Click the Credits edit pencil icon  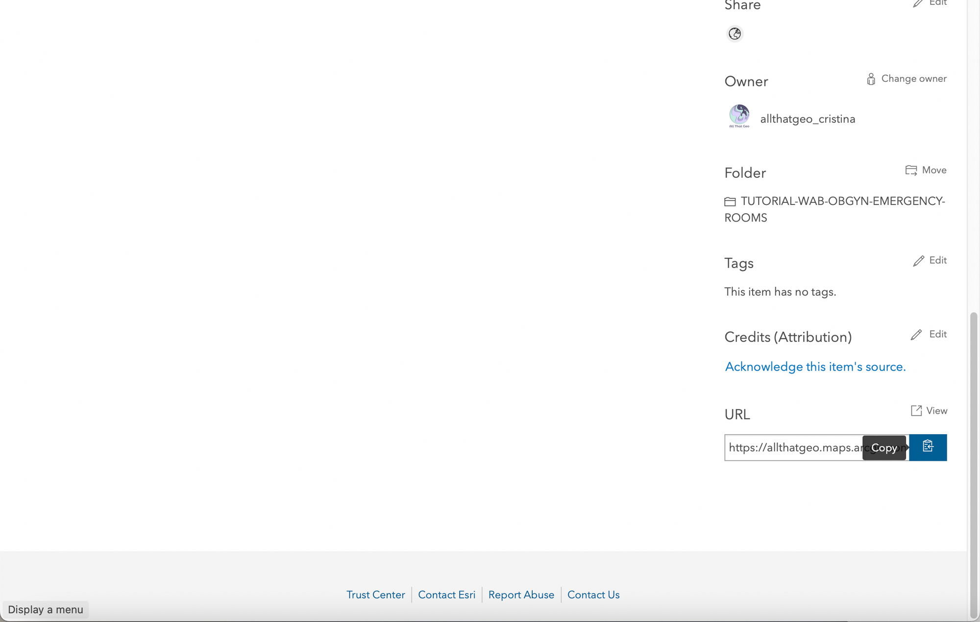pos(916,334)
